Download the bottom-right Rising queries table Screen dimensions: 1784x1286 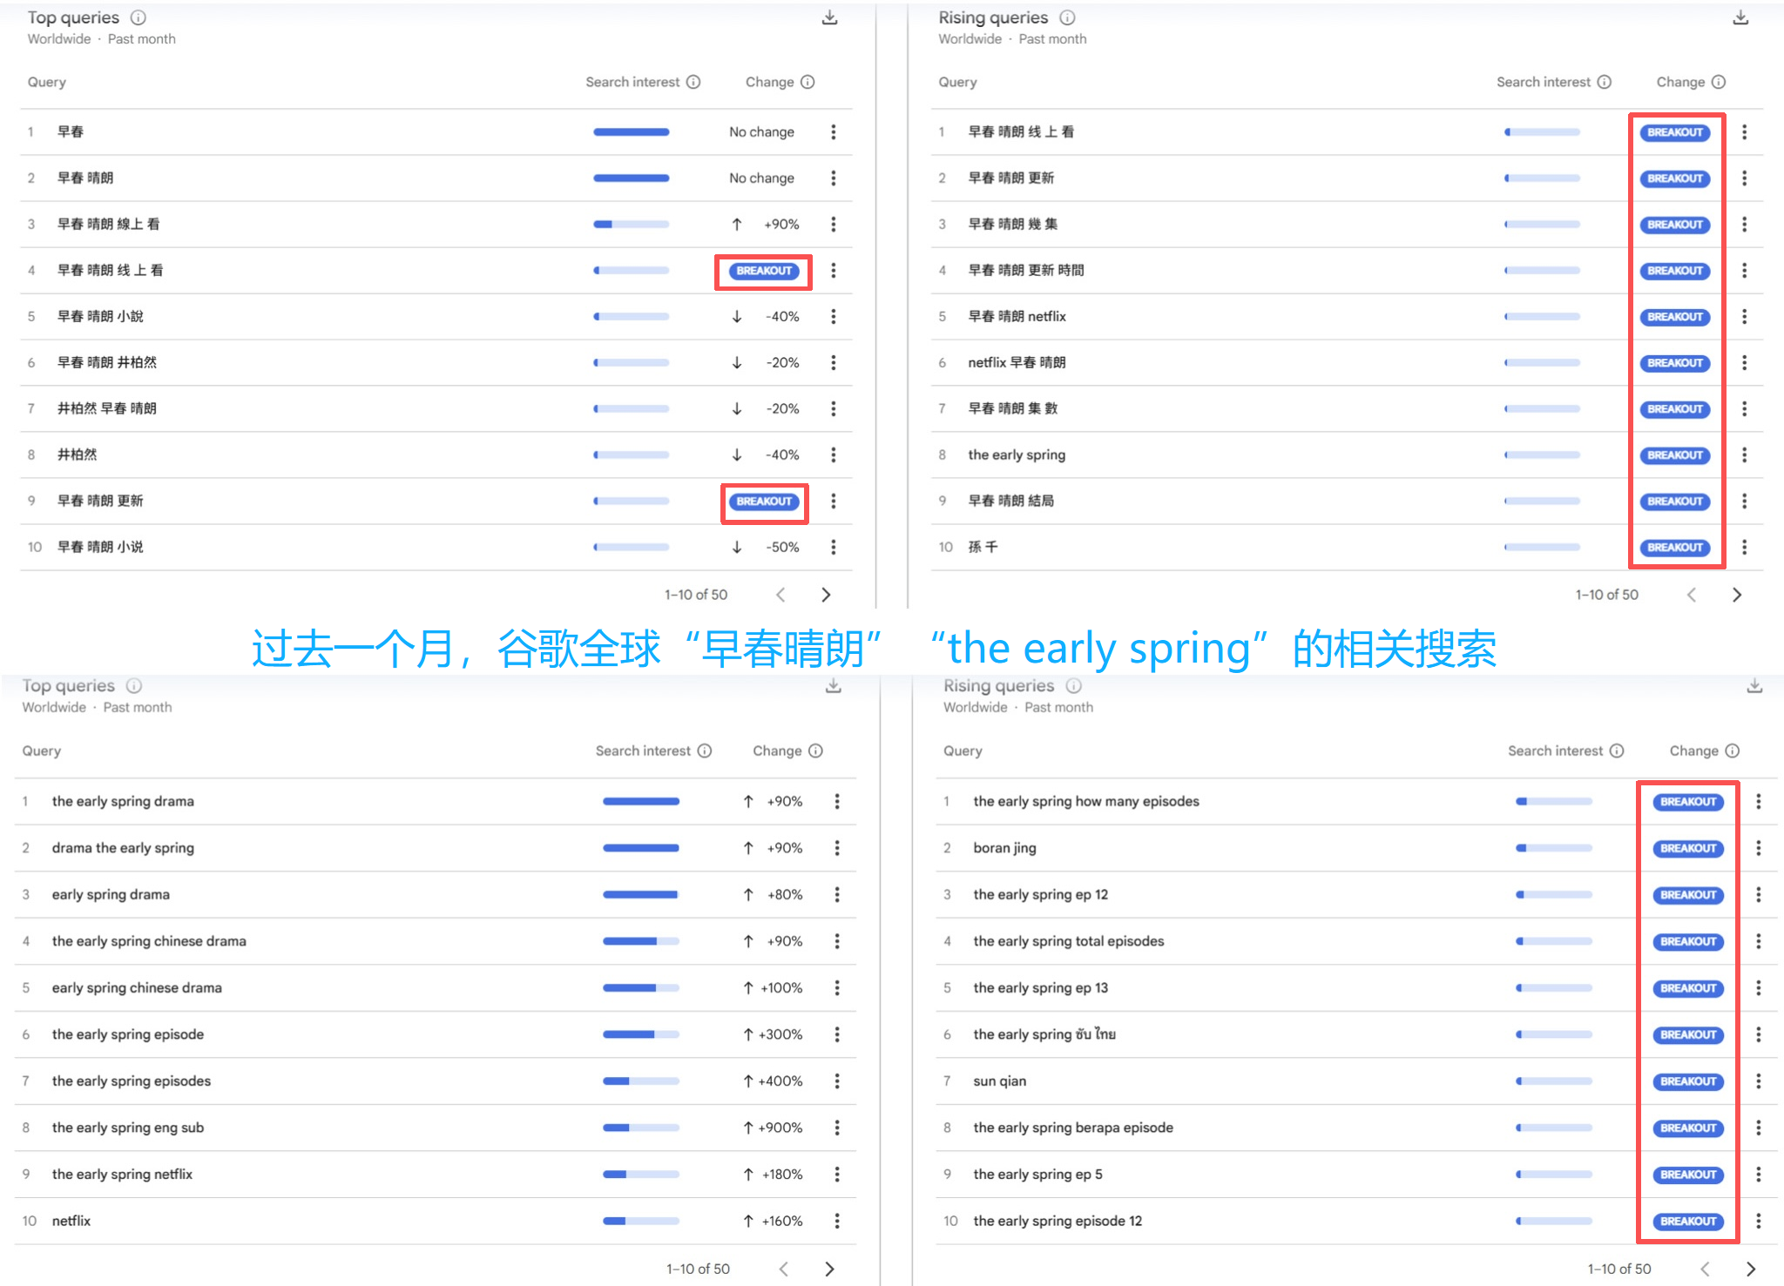(x=1754, y=686)
